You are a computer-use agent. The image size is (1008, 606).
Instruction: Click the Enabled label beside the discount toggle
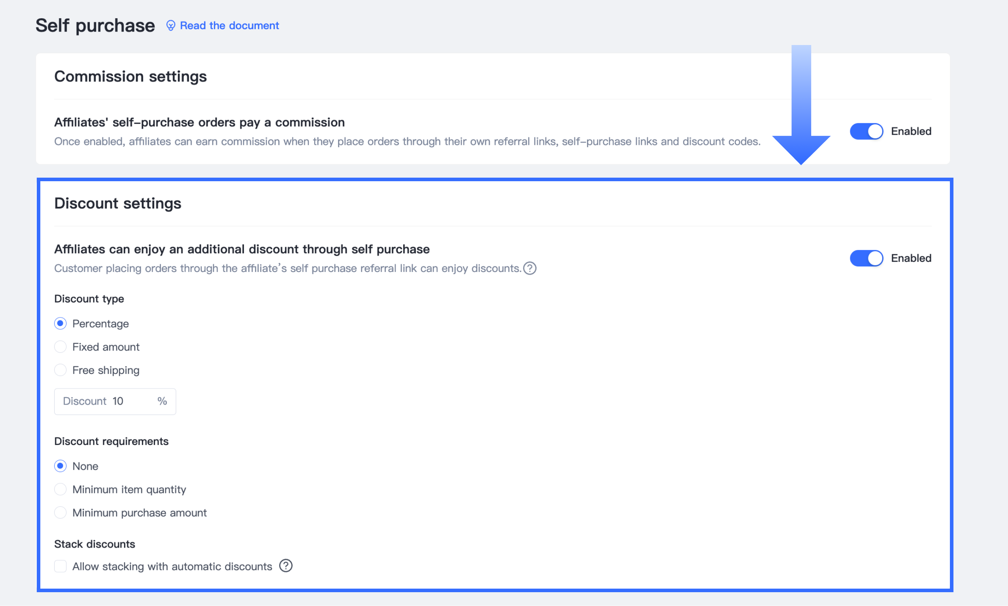click(x=911, y=258)
